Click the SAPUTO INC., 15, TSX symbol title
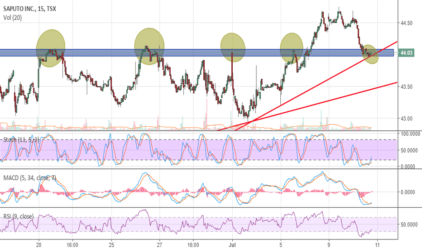The width and height of the screenshot is (422, 249). pos(29,9)
